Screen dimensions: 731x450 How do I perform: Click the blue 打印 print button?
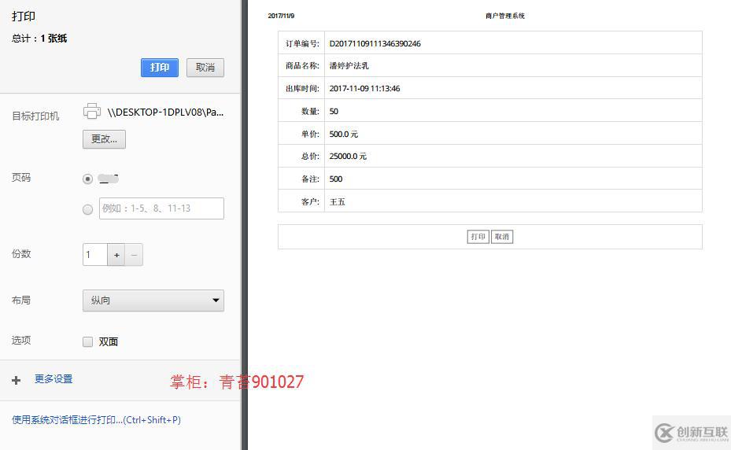click(160, 68)
